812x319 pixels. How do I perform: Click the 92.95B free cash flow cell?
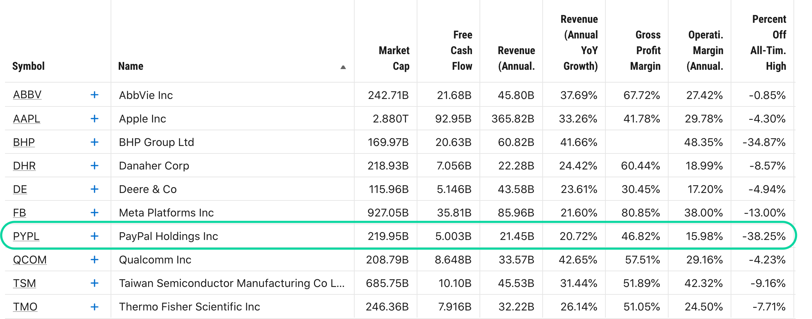click(453, 119)
